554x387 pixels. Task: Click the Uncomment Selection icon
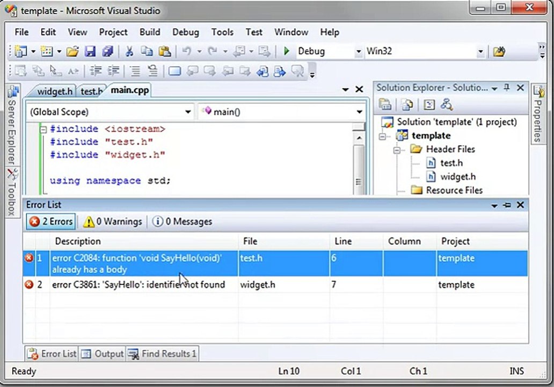152,71
